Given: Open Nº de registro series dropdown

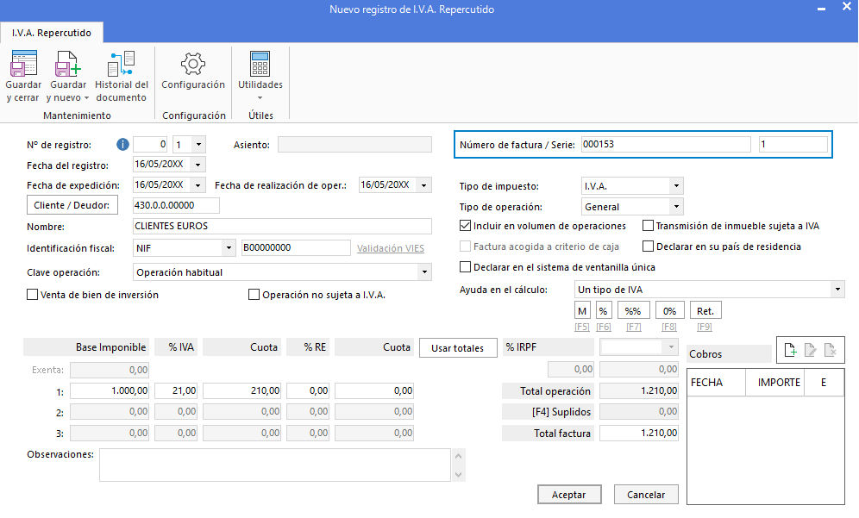Looking at the screenshot, I should pyautogui.click(x=199, y=145).
